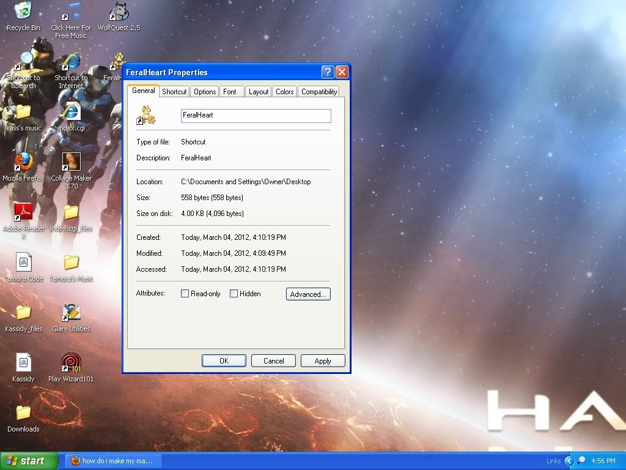Switch to the Shortcut tab
The image size is (626, 470).
click(x=174, y=92)
